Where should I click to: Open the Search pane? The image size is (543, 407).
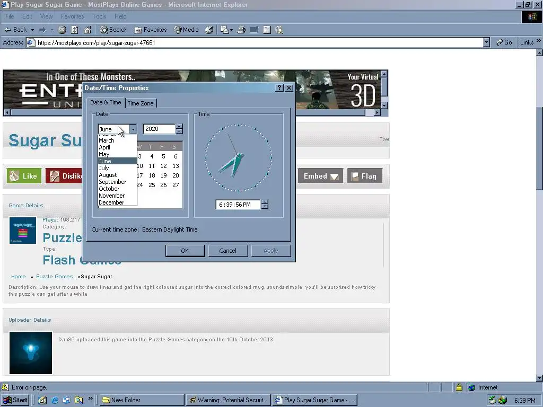(114, 30)
